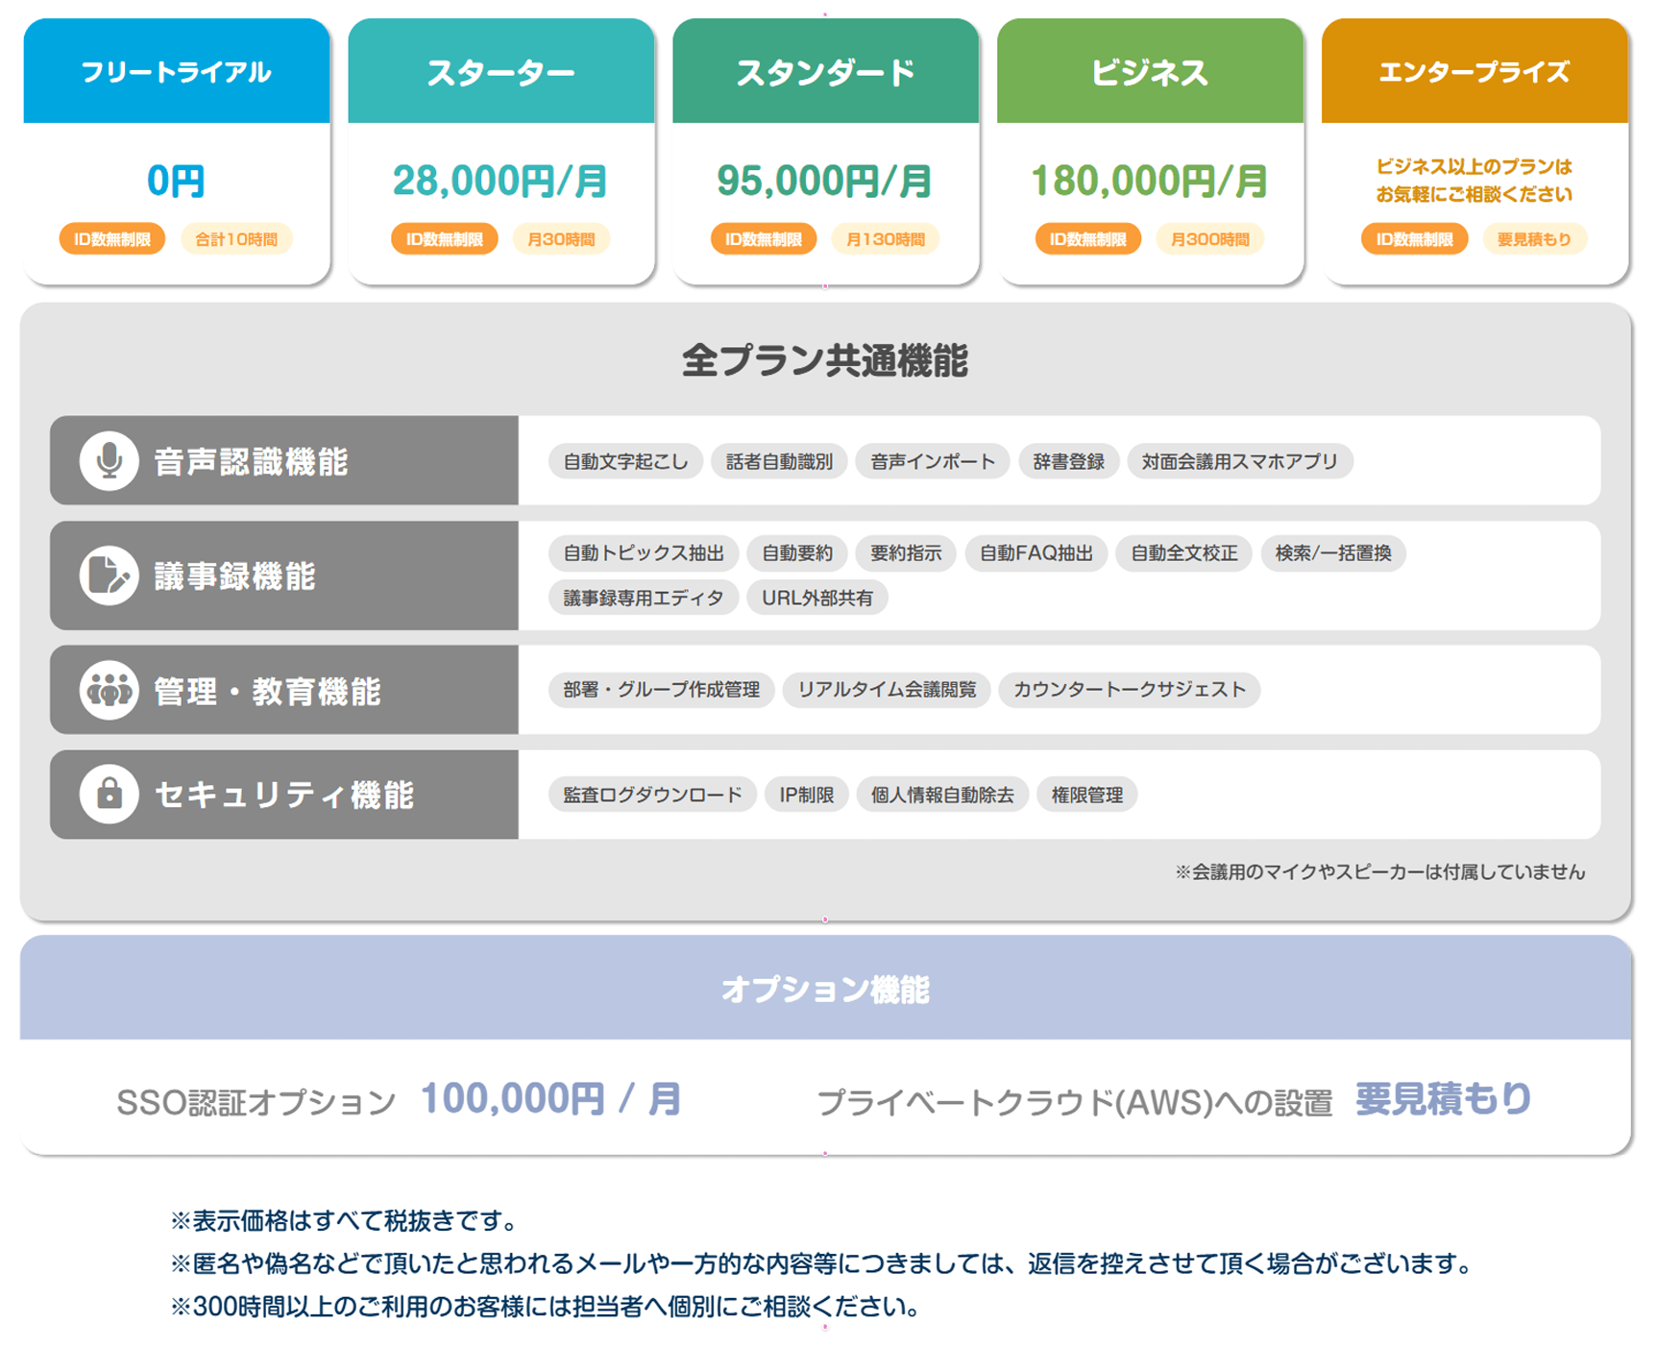Toggle the 要見積もり badge under エンタープライズ
1657x1372 pixels.
pyautogui.click(x=1534, y=239)
